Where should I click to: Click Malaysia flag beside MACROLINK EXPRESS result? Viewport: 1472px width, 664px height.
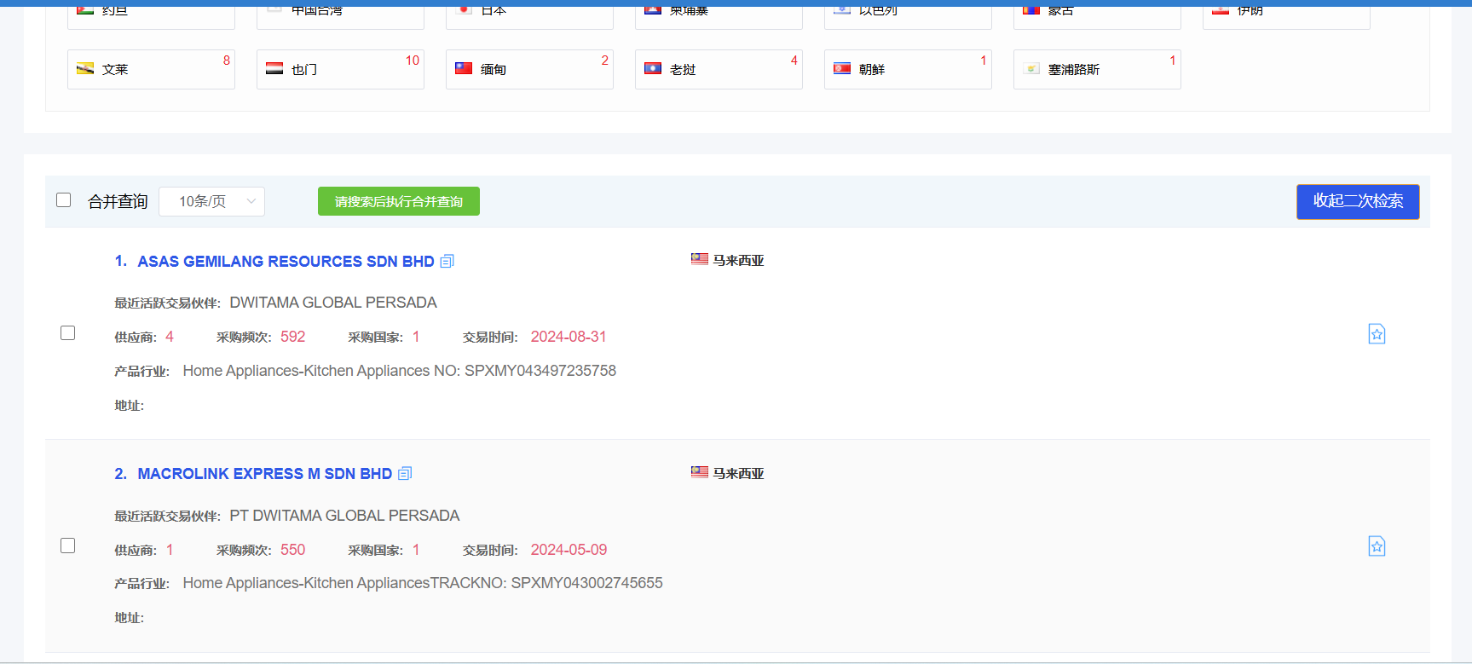click(x=700, y=472)
